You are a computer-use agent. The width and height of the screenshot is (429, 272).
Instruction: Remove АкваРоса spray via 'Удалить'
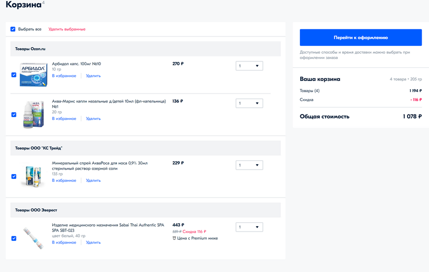(x=93, y=180)
